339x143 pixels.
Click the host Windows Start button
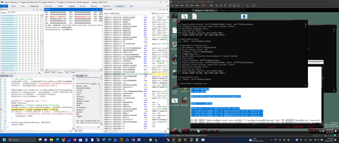[4, 140]
